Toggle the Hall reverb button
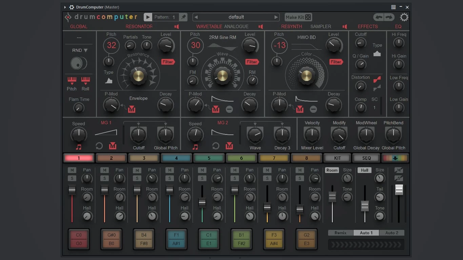Screen dimensions: 463x260 coord(365,170)
